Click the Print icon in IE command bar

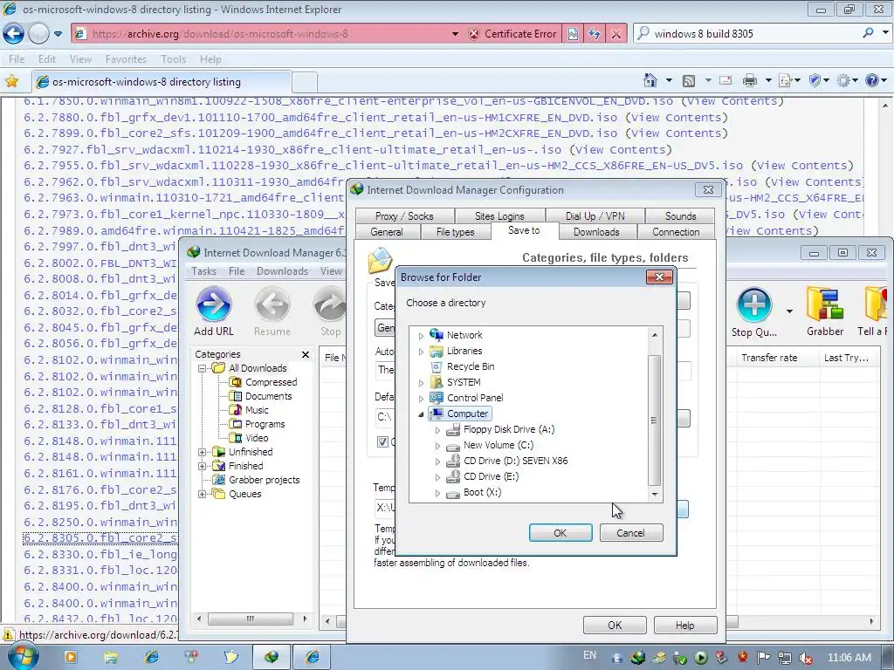(x=750, y=81)
